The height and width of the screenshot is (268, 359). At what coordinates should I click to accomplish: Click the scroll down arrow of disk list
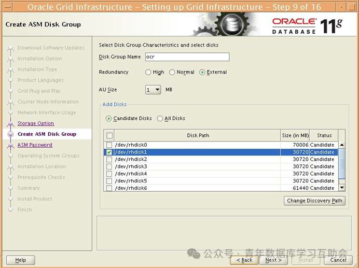[x=342, y=188]
